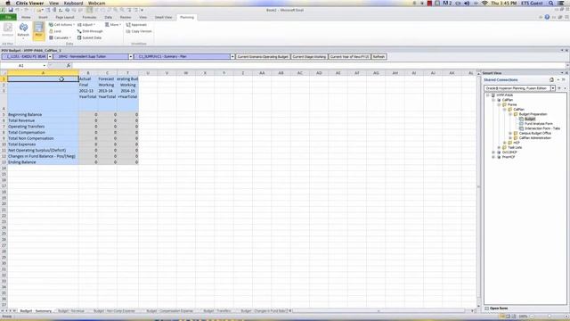The image size is (570, 321).
Task: Click the macOS Spotlight search icon
Action: click(551, 3)
